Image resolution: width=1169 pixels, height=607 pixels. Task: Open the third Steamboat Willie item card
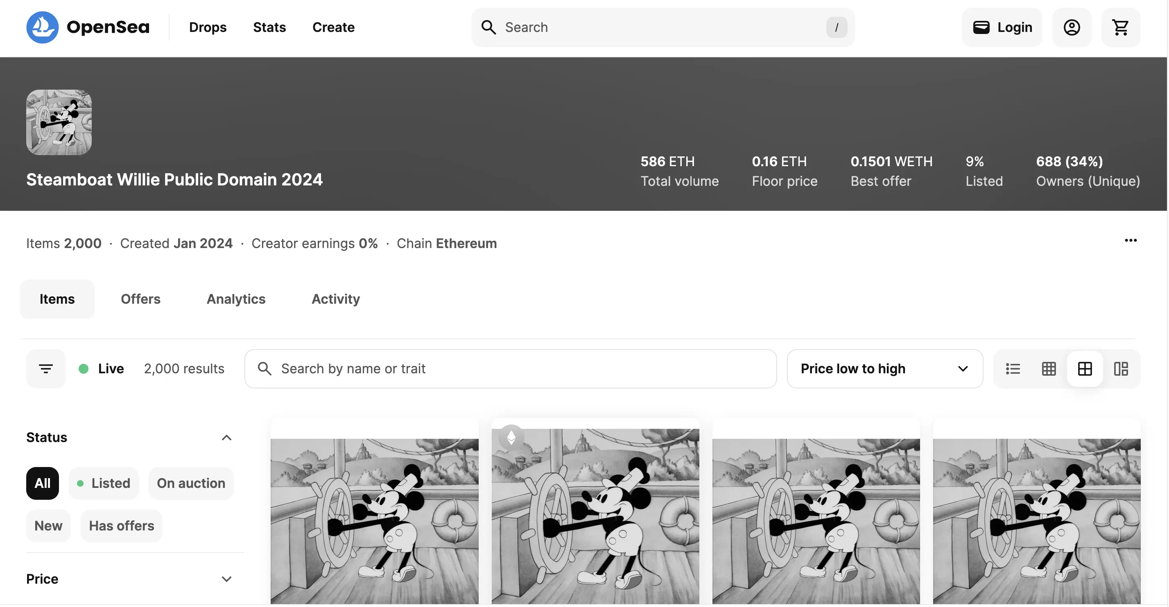(x=816, y=512)
